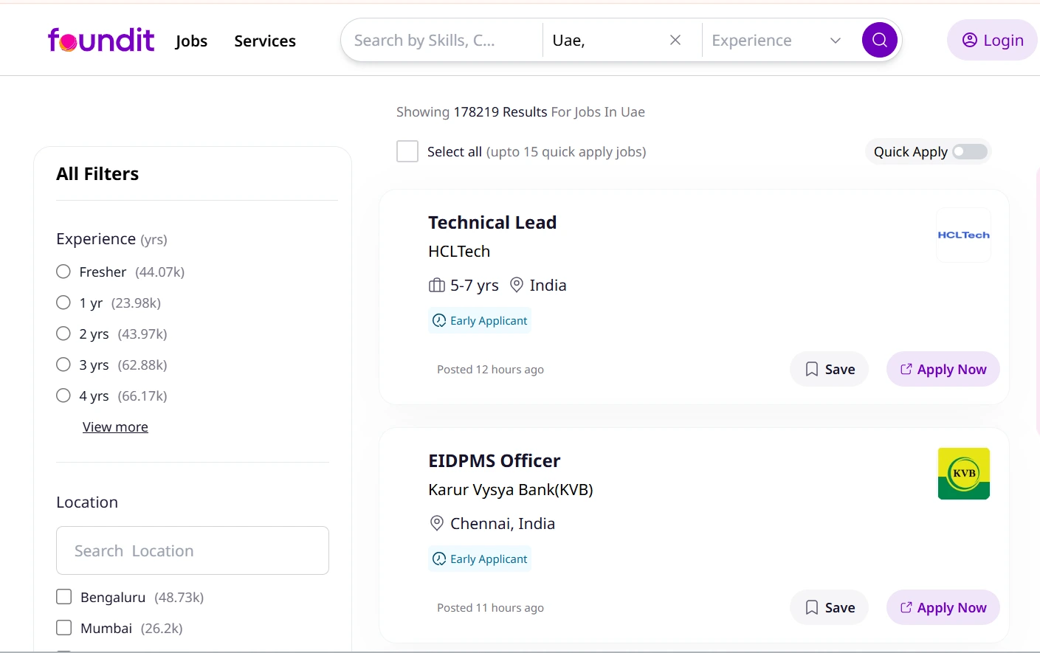Select the Fresher experience radio button
Viewport: 1040px width, 653px height.
pos(63,272)
